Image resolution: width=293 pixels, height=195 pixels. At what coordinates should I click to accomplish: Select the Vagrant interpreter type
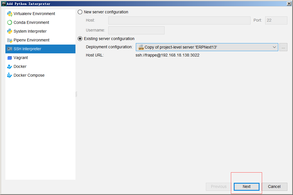point(40,58)
